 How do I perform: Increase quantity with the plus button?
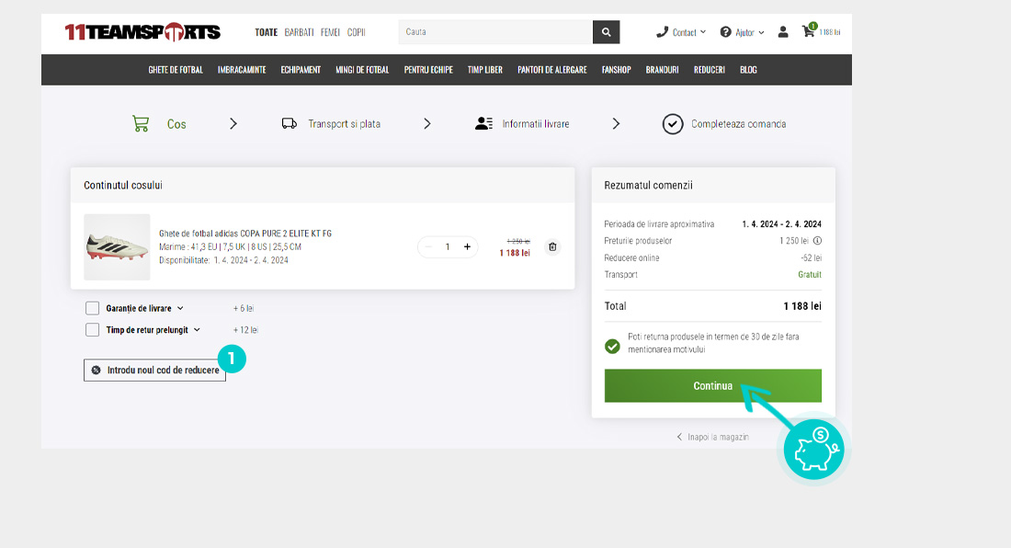click(x=468, y=247)
